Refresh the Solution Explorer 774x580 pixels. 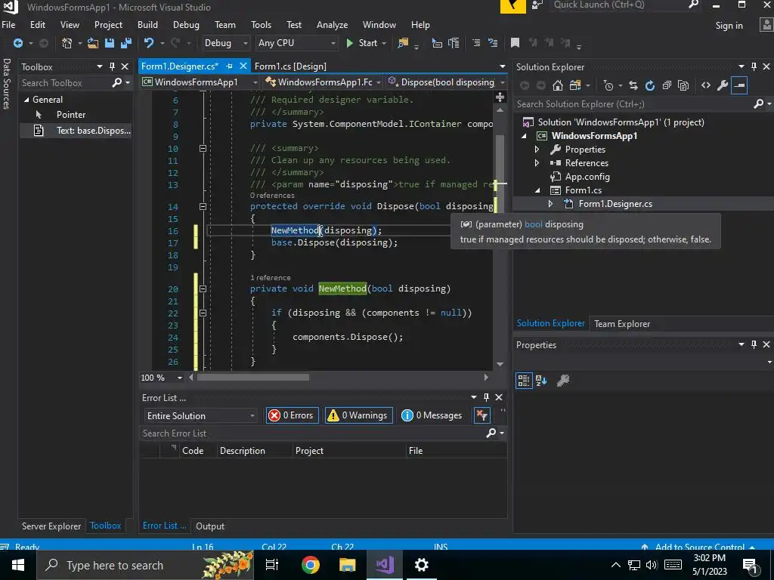(x=650, y=86)
